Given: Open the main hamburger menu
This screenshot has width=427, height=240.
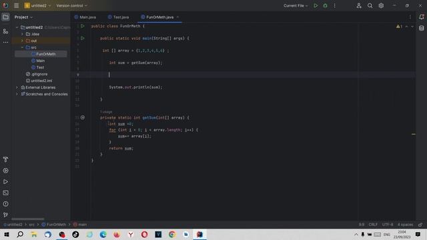Looking at the screenshot, I should 16,5.
